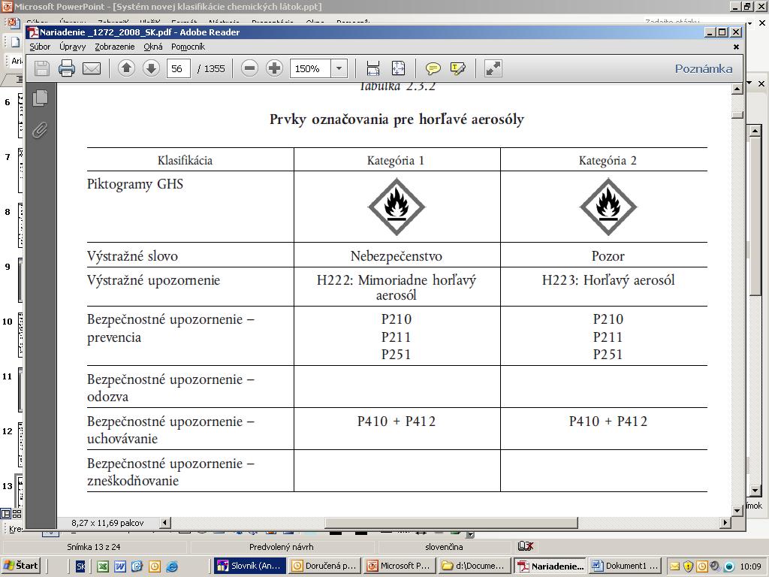
Task: Open the Úpravy menu in Adobe Reader
Action: 73,47
